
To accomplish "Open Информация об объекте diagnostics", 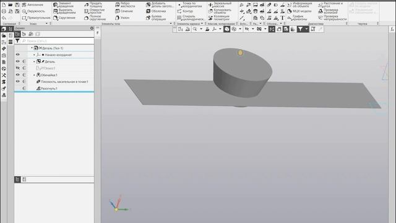I will (299, 5).
